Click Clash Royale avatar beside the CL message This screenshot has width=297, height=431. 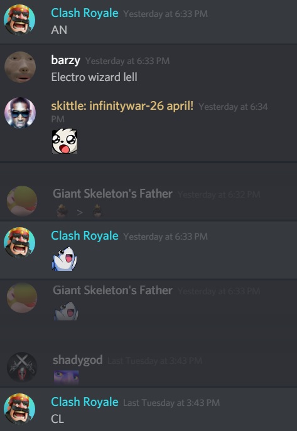[19, 409]
